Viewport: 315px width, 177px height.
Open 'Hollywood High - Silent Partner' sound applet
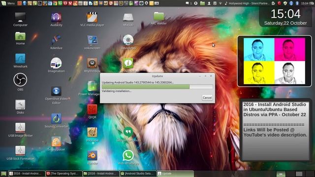click(247, 3)
